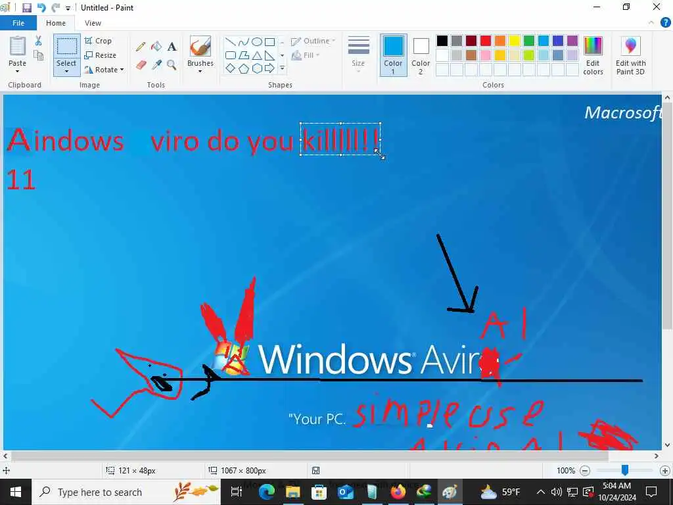Image resolution: width=673 pixels, height=505 pixels.
Task: Pick the purple color swatch
Action: (x=572, y=41)
